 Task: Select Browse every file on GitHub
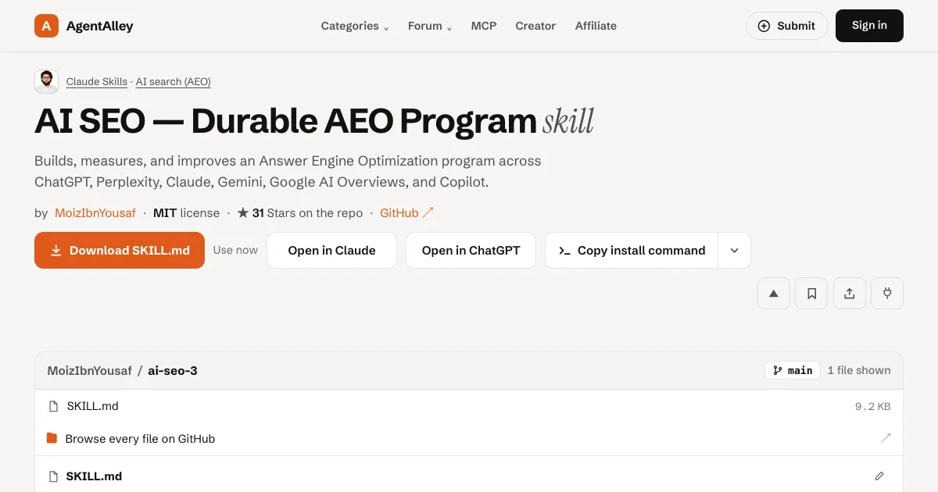pos(140,439)
